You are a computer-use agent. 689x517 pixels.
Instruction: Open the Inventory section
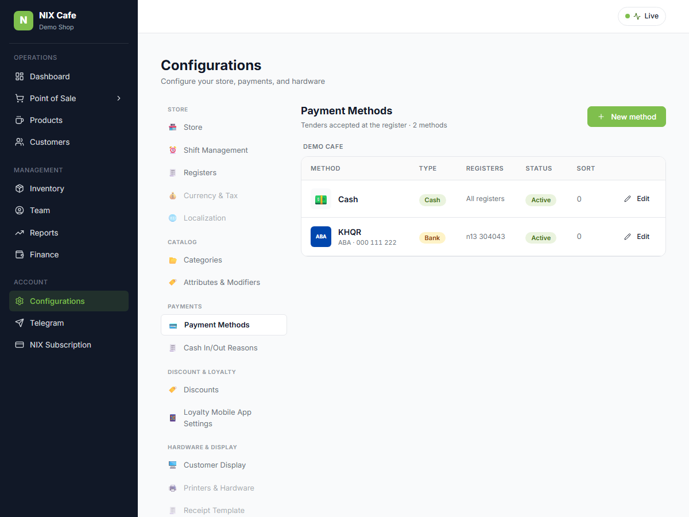pyautogui.click(x=69, y=188)
